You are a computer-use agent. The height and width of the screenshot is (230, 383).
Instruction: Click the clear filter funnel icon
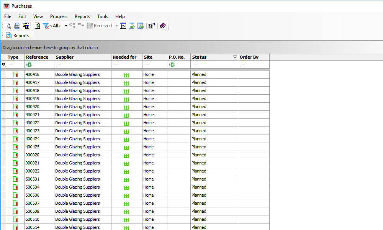click(x=46, y=26)
